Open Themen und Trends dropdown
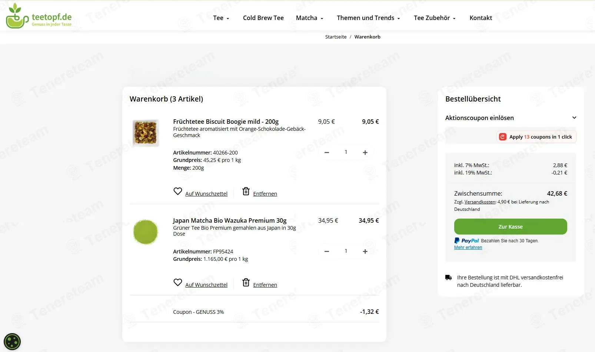595x352 pixels. click(x=369, y=18)
